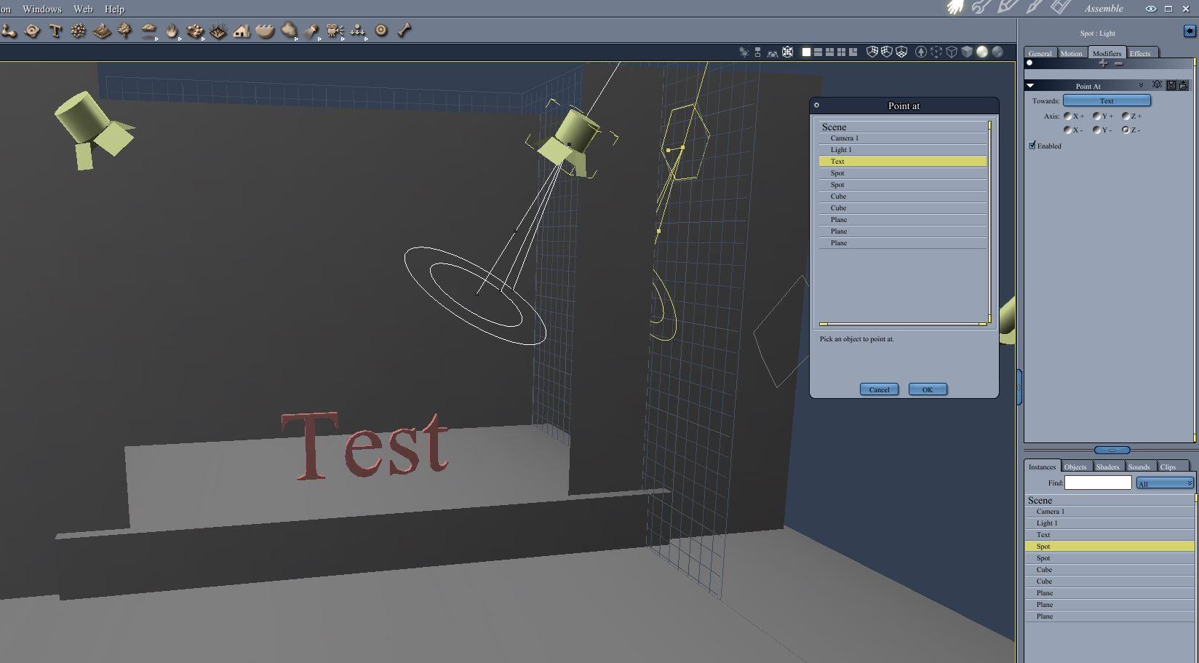The image size is (1199, 663).
Task: Cancel the Point at dialog
Action: 879,389
